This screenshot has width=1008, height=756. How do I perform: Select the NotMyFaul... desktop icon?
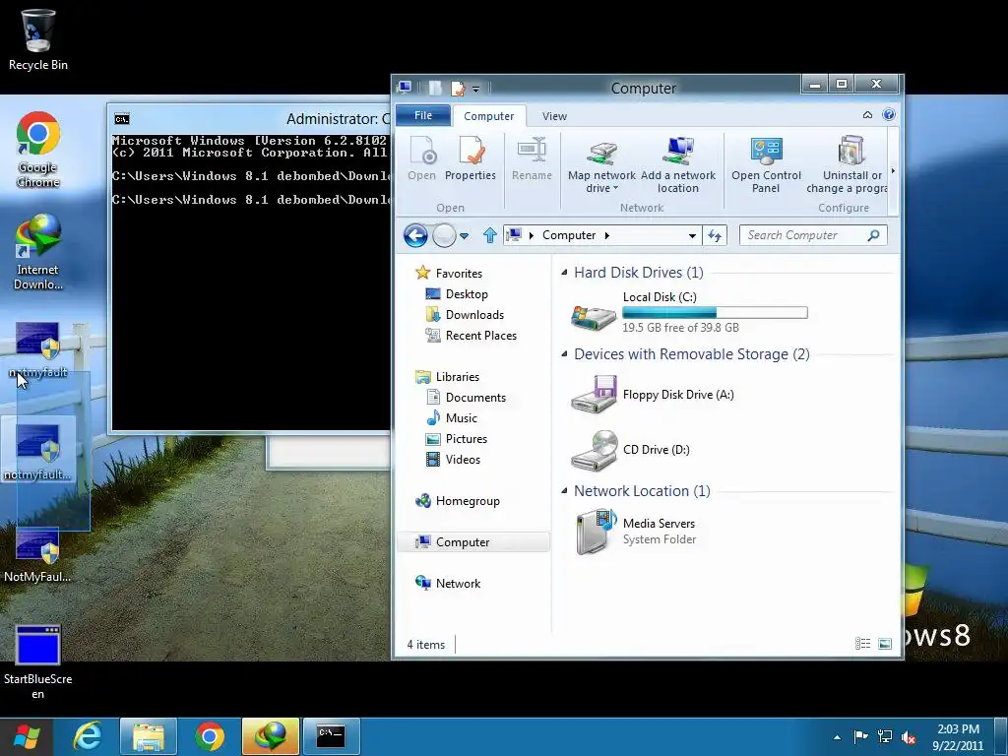tap(38, 556)
